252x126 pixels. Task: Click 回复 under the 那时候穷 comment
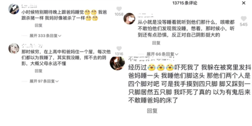(39, 71)
